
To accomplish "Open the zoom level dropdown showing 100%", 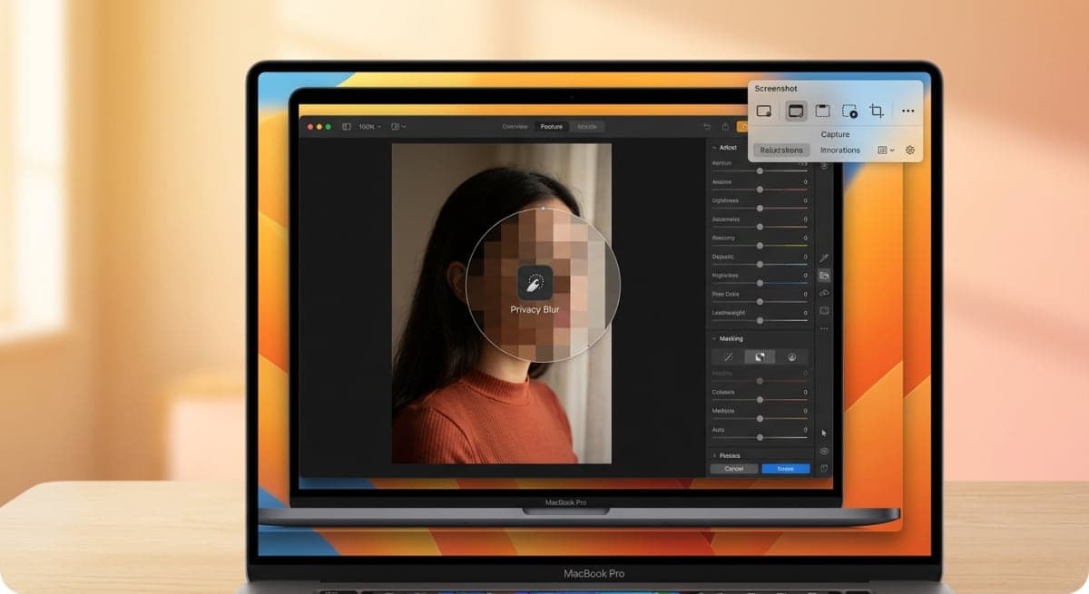I will point(370,126).
